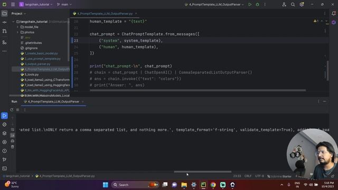The height and width of the screenshot is (190, 338).
Task: Open the Notifications bell
Action: point(333,14)
